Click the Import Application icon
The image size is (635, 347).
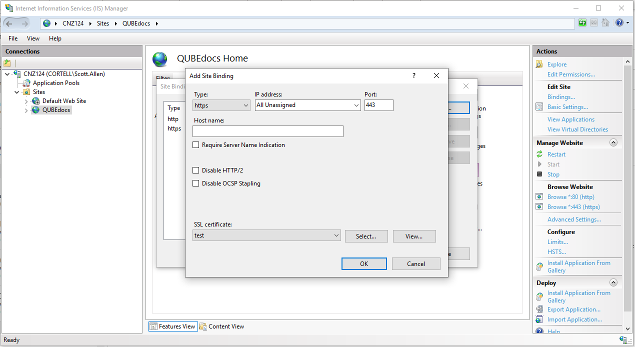(539, 319)
